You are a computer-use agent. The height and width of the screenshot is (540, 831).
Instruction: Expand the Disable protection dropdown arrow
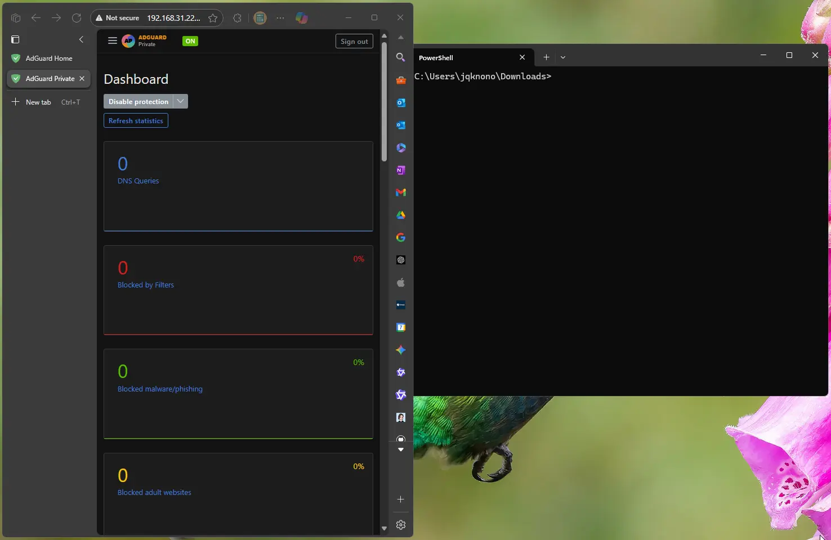click(x=180, y=101)
